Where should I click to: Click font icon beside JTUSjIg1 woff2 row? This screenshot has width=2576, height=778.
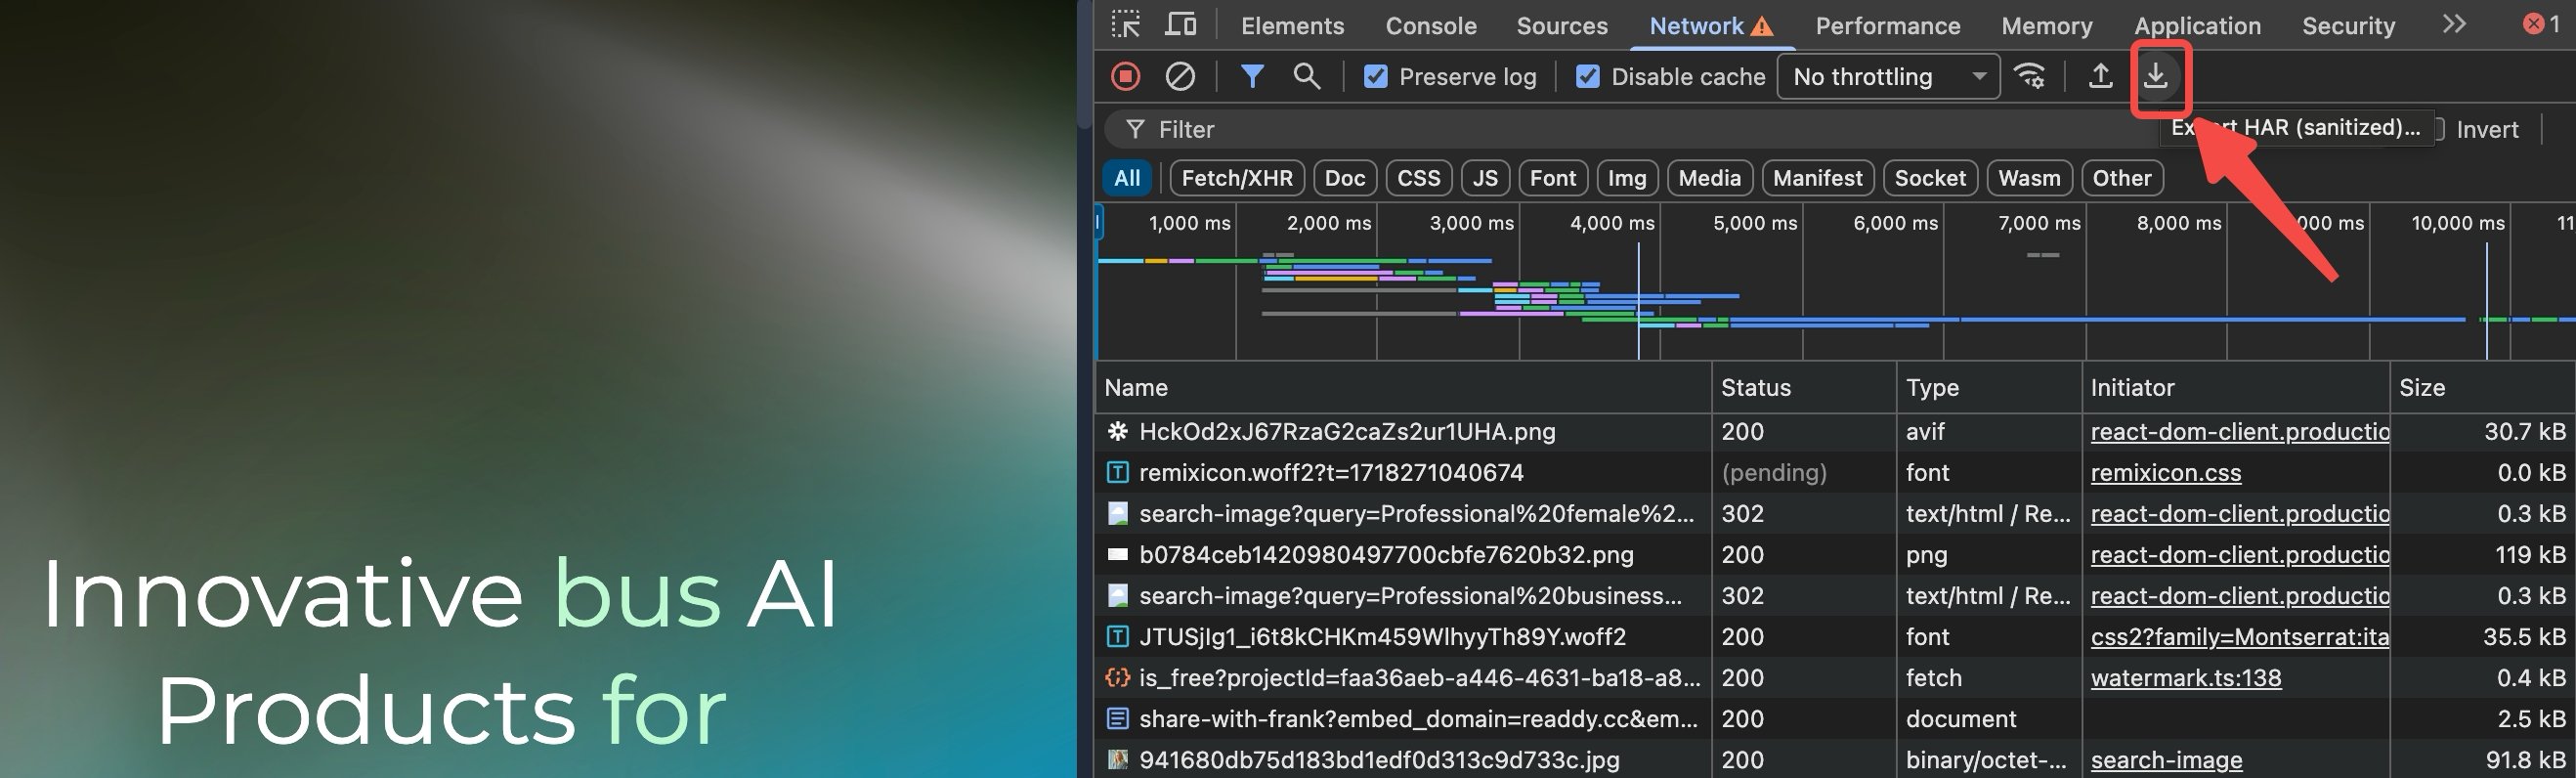point(1118,637)
